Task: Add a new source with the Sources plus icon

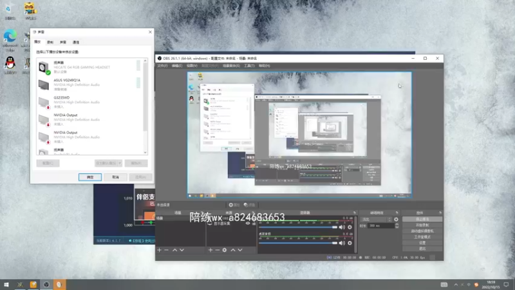Action: coord(211,250)
